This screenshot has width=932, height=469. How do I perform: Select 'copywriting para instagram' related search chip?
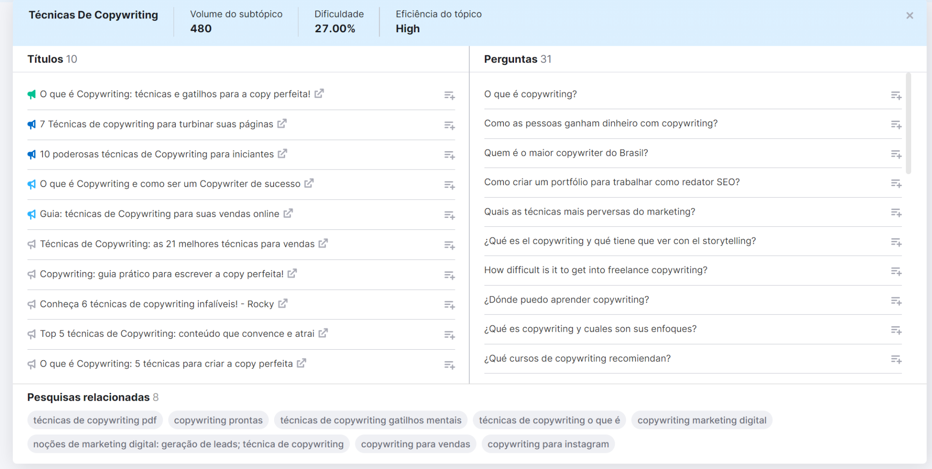tap(548, 444)
